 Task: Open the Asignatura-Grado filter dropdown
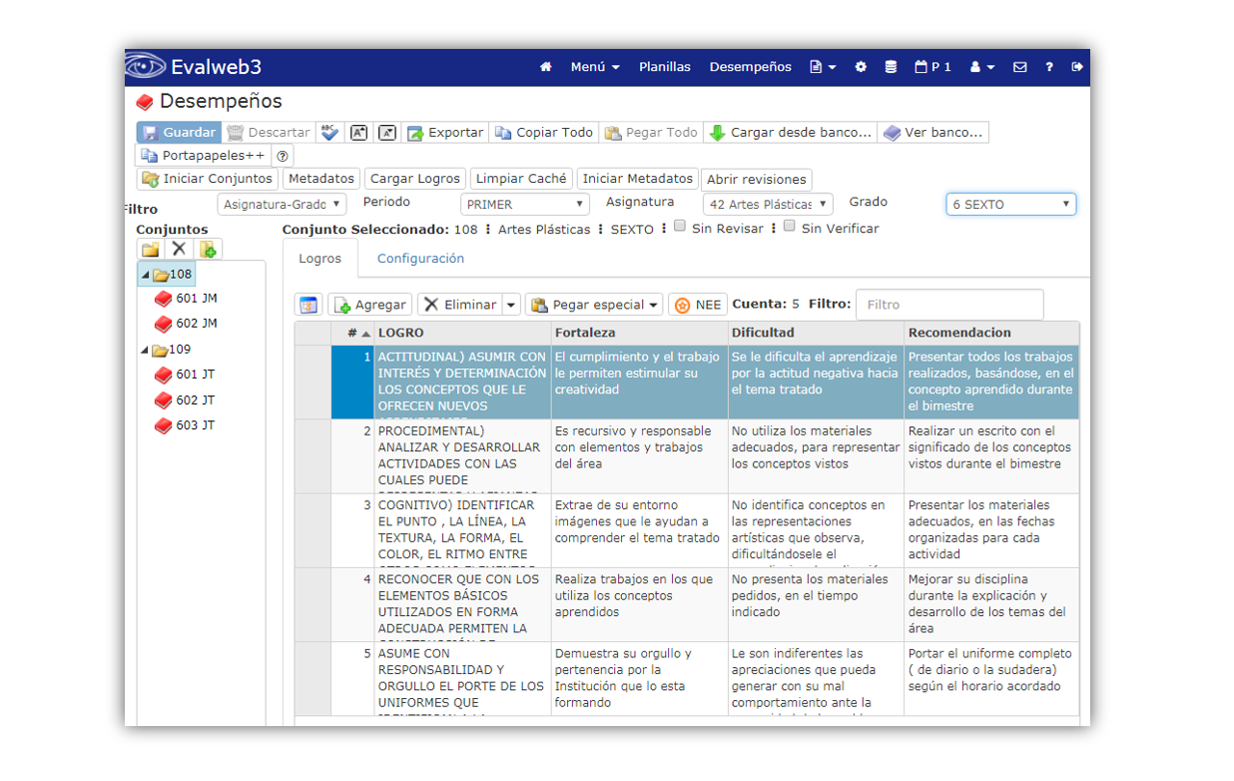coord(282,204)
